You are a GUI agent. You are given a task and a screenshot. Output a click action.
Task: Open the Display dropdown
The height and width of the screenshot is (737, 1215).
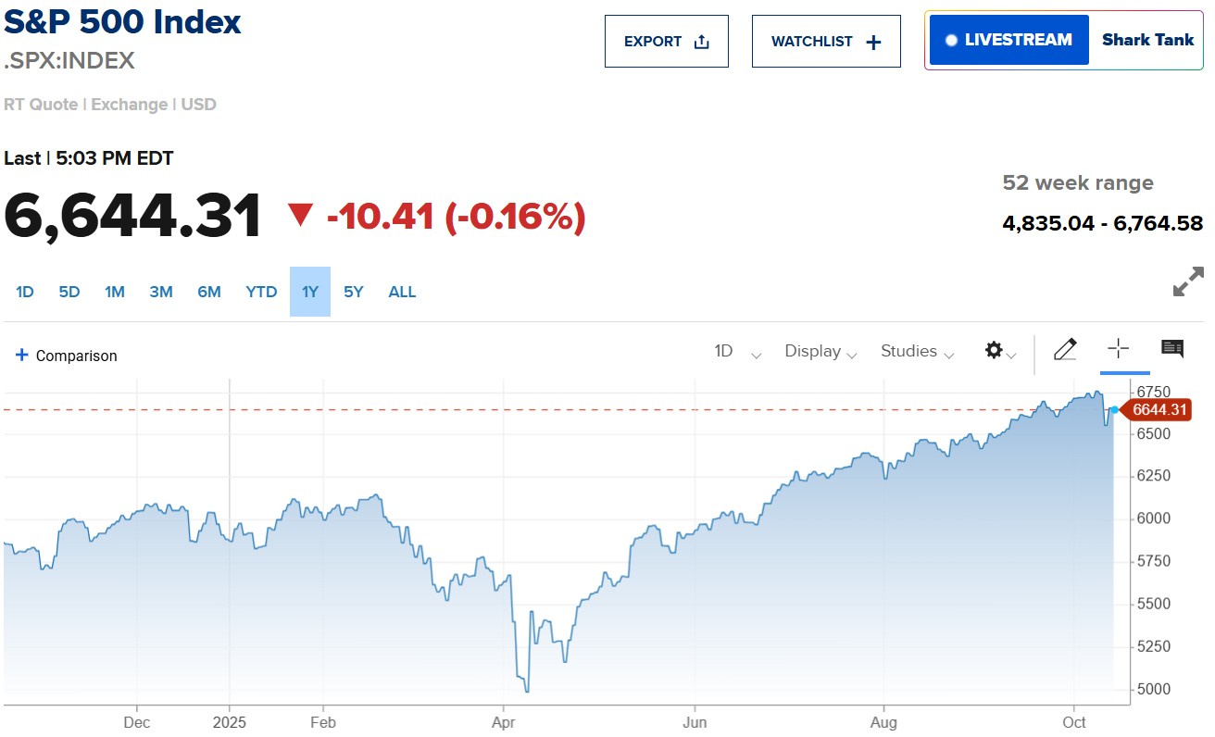click(820, 352)
